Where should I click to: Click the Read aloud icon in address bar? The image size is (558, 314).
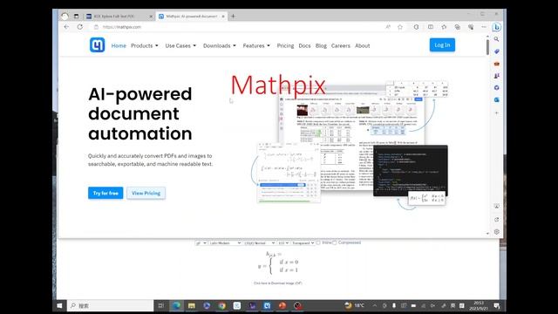coord(388,27)
